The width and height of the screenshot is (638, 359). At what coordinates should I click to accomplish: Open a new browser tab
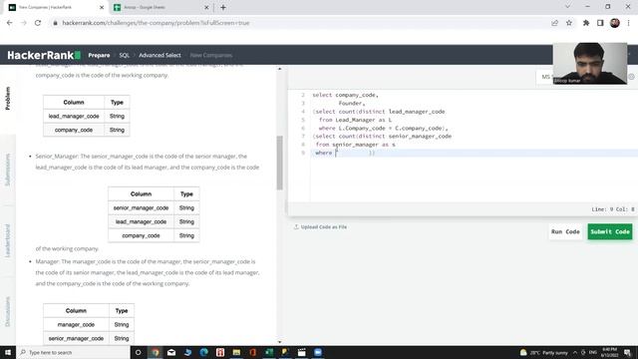(223, 7)
